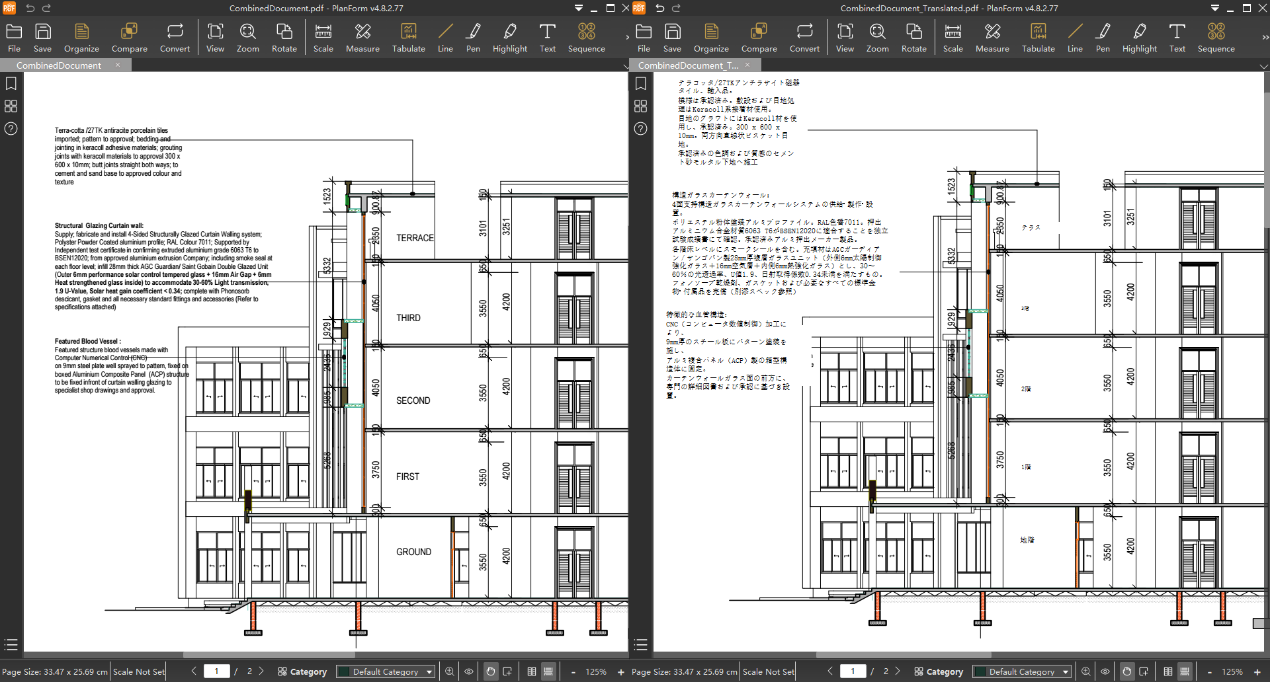
Task: Open Tabulate tool in left toolbar
Action: [408, 38]
